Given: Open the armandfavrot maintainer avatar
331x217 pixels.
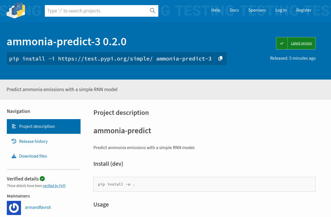Looking at the screenshot, I should [x=14, y=208].
